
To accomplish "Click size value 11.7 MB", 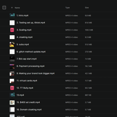I will tap(88, 81).
